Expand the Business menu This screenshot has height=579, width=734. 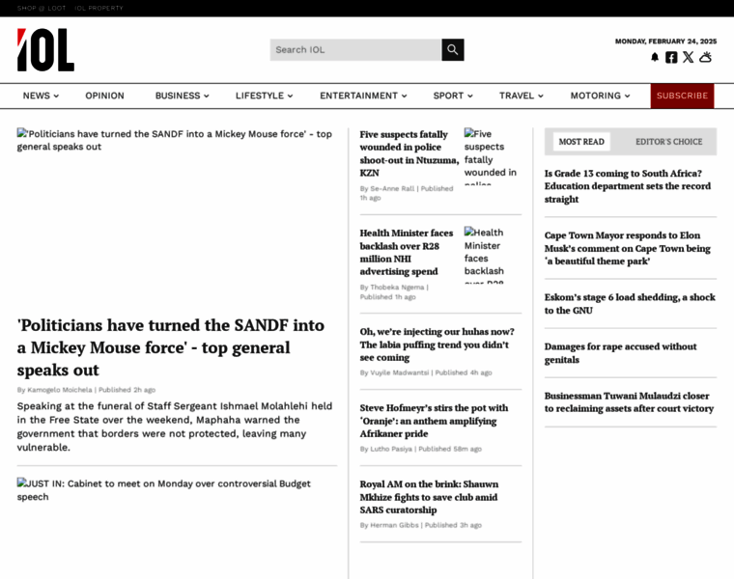pyautogui.click(x=183, y=96)
